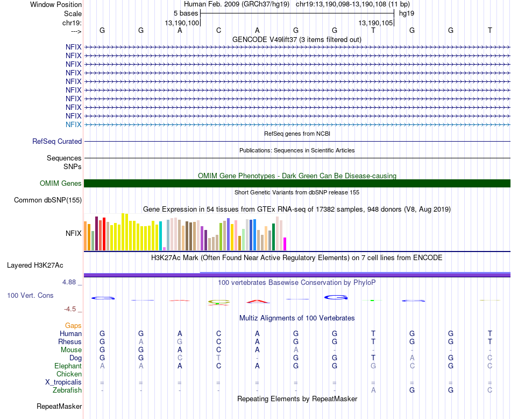This screenshot has width=511, height=419.
Task: Click the A base in the Zebrafish row
Action: click(373, 390)
